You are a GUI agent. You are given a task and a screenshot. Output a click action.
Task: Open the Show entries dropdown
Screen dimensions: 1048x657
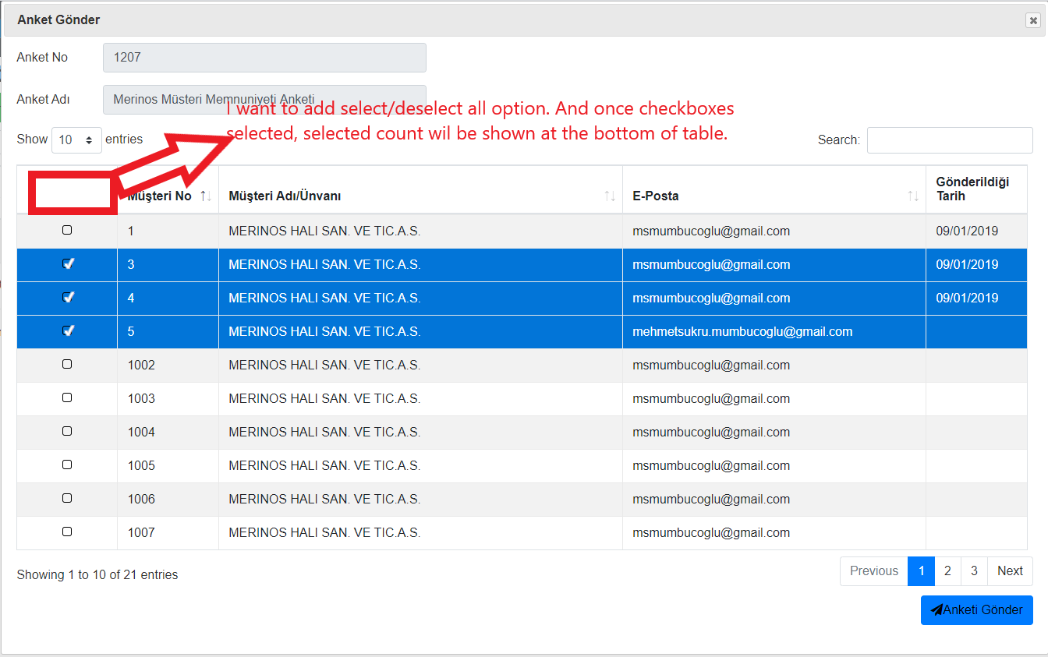click(76, 139)
